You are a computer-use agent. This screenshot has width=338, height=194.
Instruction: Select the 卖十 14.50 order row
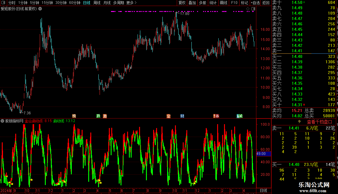click(304, 3)
